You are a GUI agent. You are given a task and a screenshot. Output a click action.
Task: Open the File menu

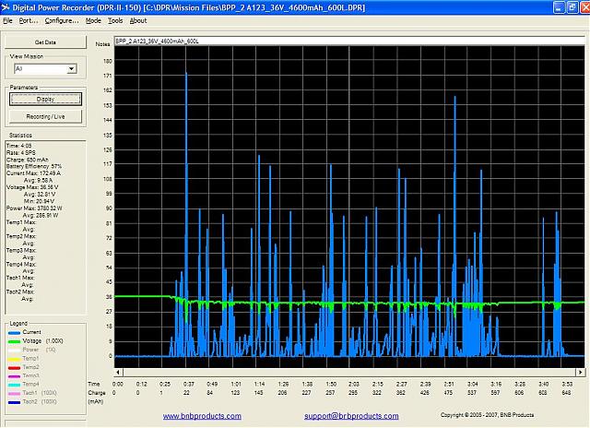click(x=7, y=20)
